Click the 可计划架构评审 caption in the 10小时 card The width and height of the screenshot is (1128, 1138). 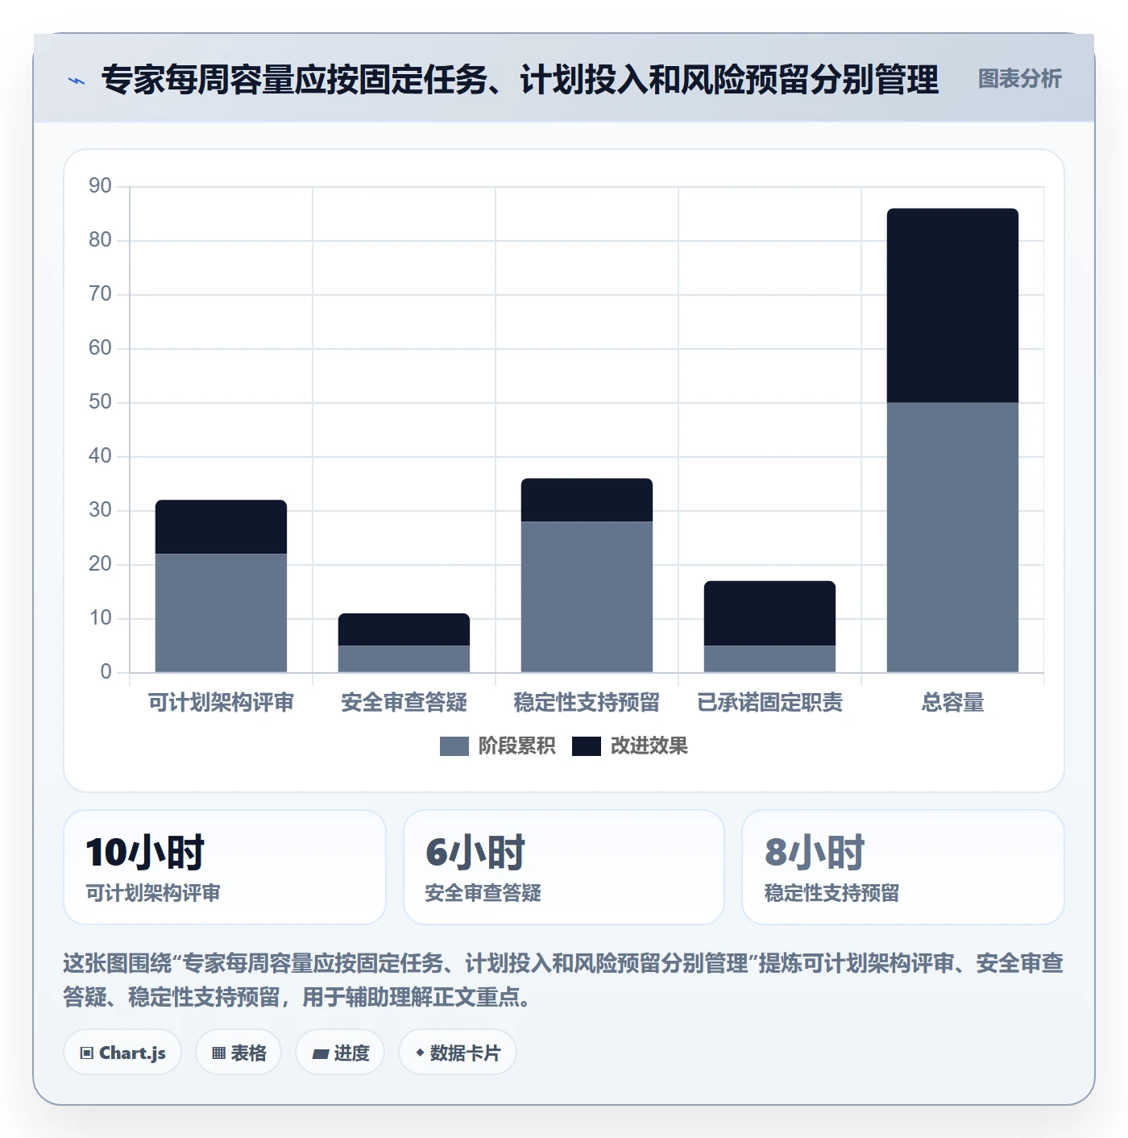(x=153, y=893)
